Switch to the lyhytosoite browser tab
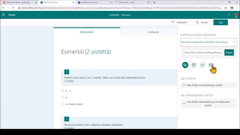240x135 pixels. pyautogui.click(x=126, y=3)
